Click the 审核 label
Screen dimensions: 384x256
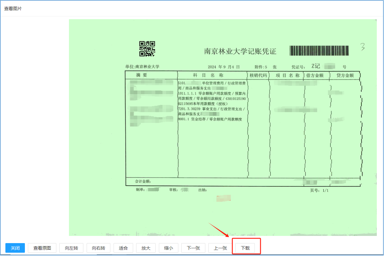pos(174,190)
